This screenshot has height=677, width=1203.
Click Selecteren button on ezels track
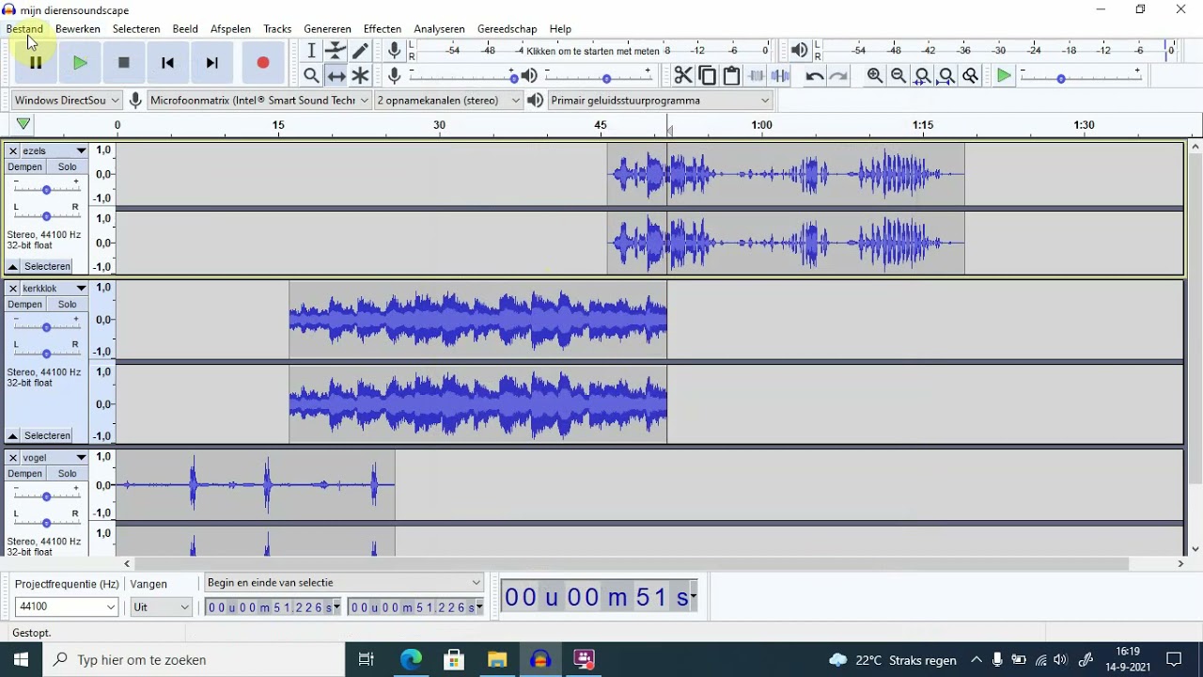click(47, 267)
